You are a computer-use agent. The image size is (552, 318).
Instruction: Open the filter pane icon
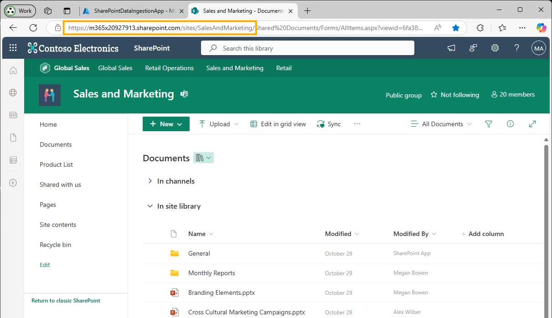coord(488,123)
